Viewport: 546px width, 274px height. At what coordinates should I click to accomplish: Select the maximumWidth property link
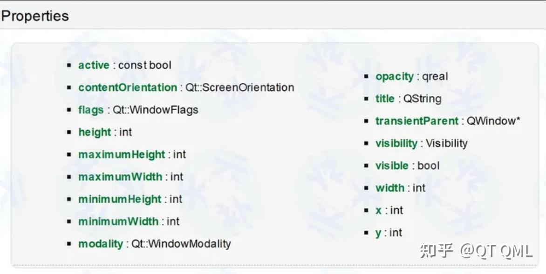(120, 177)
